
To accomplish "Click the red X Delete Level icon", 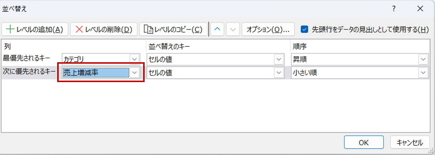I will click(x=79, y=29).
